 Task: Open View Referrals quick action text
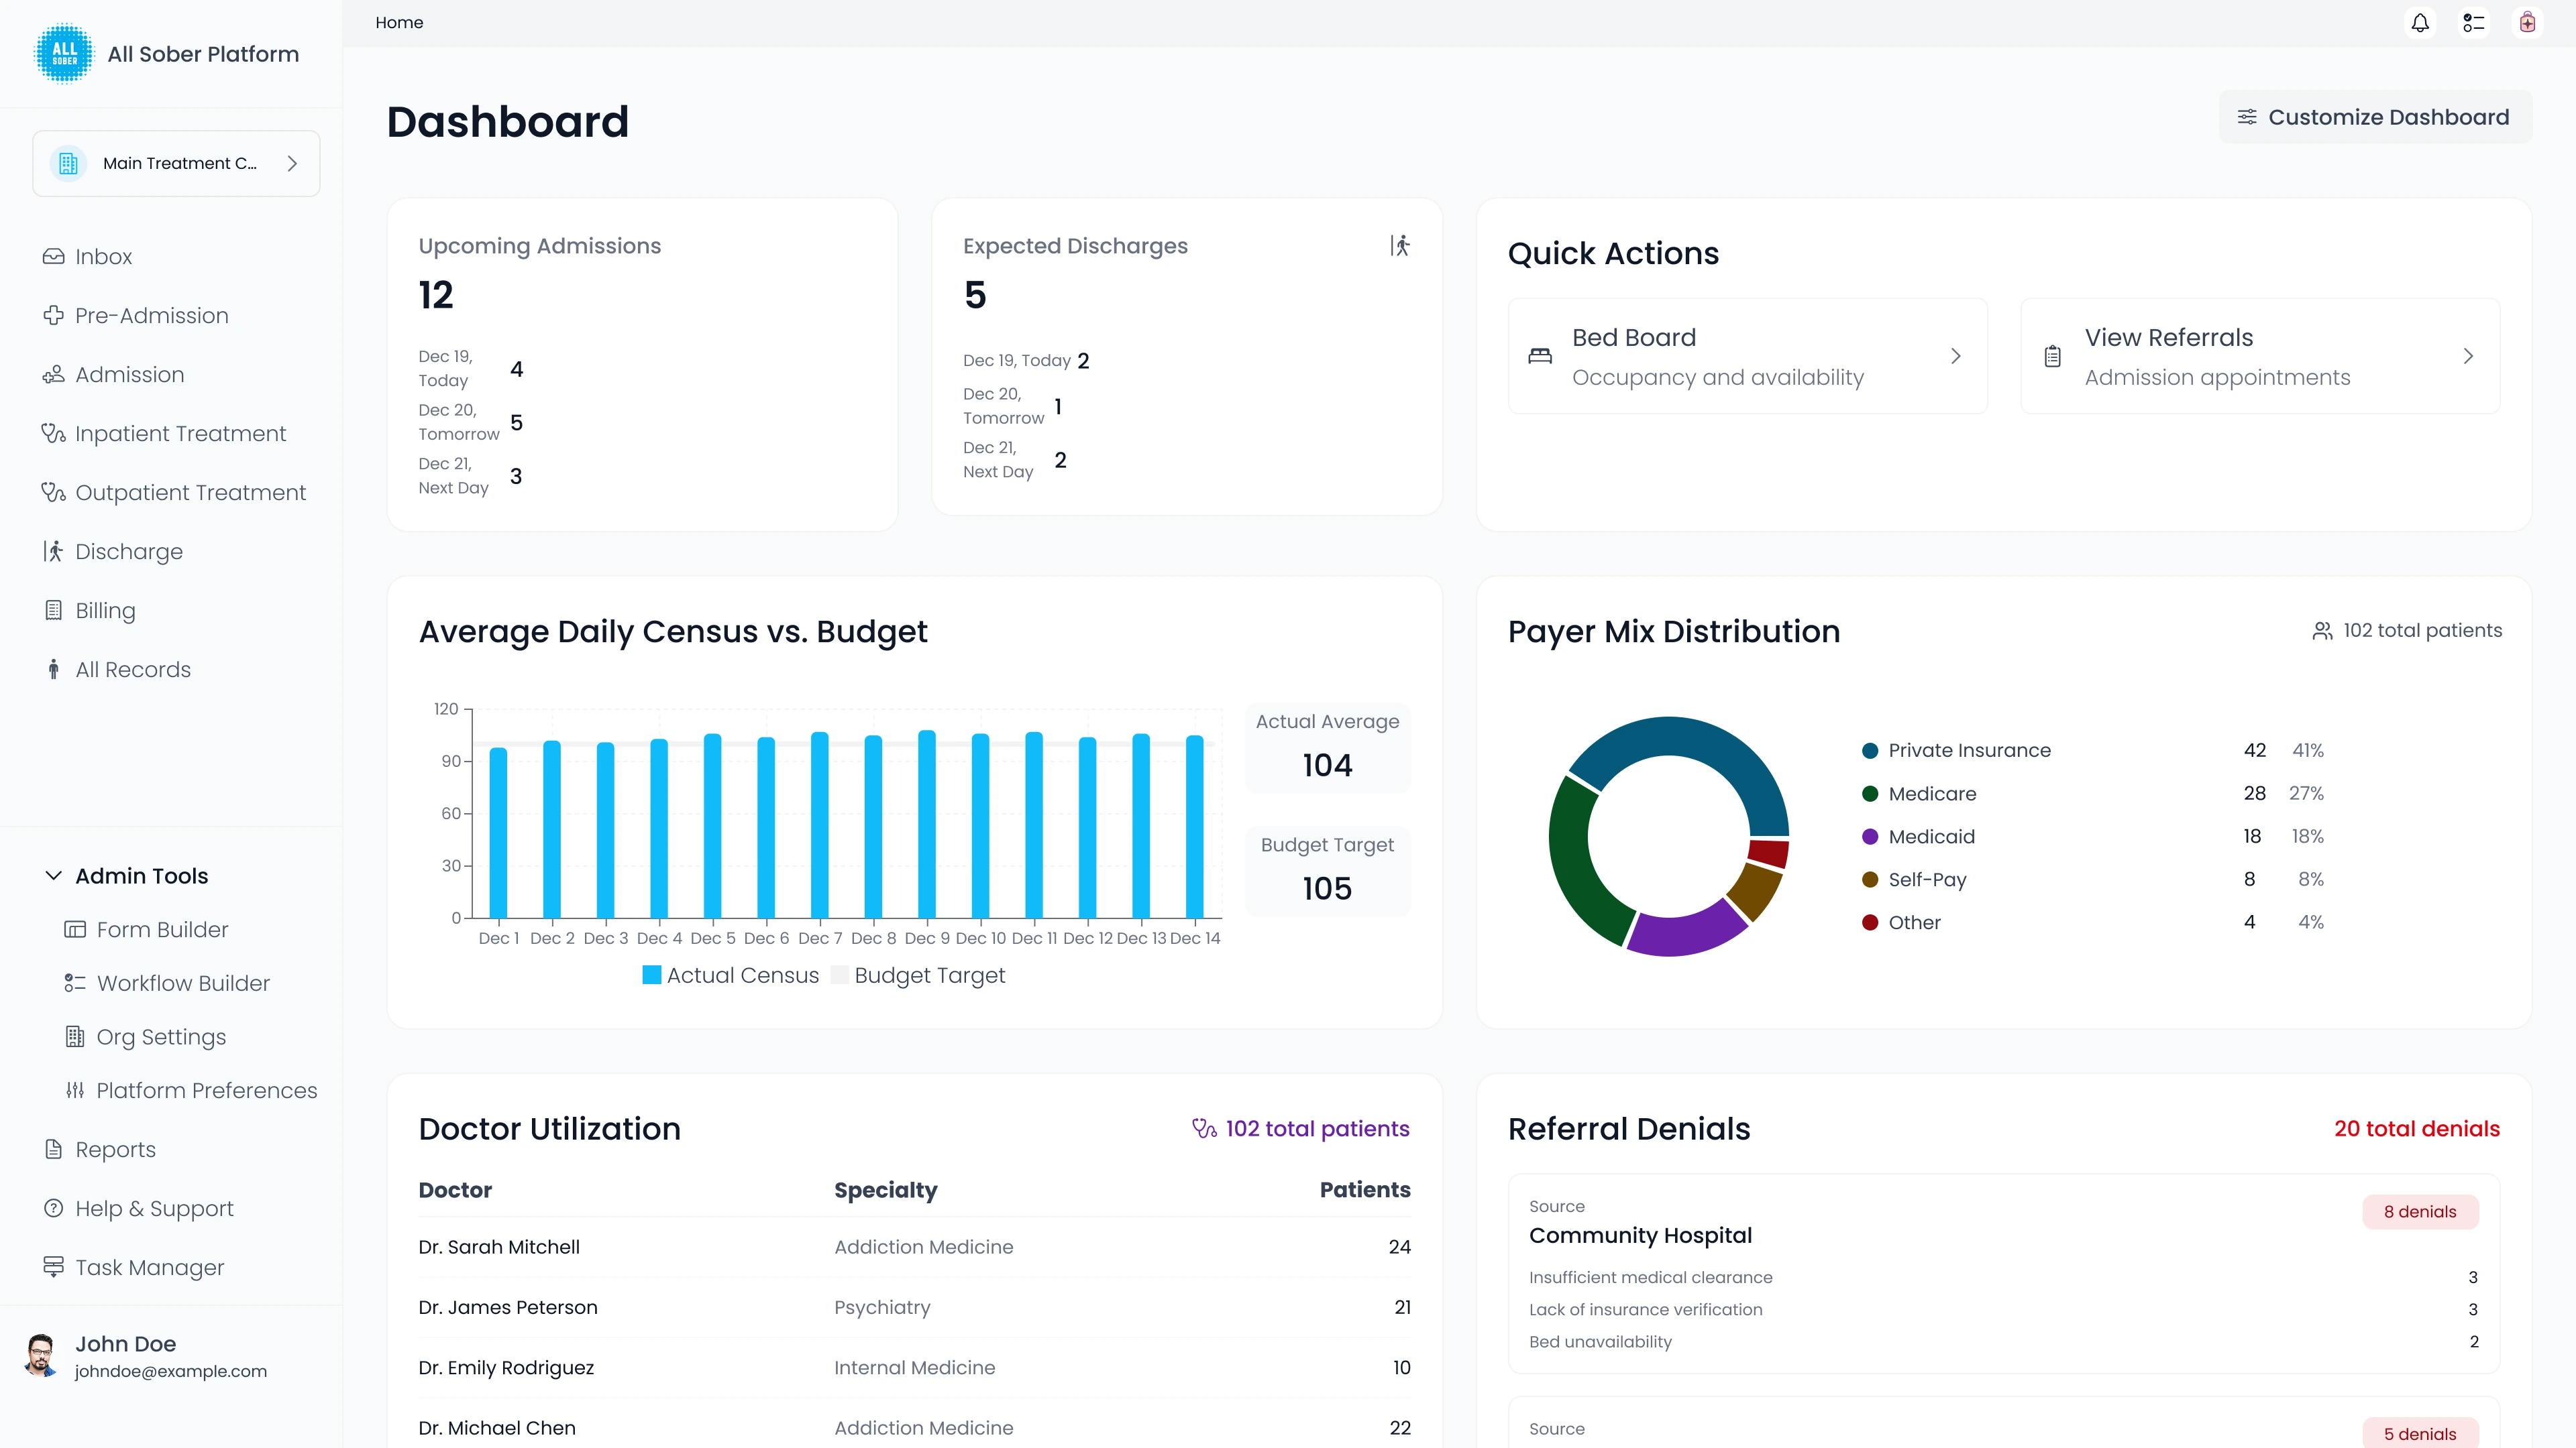[2168, 338]
